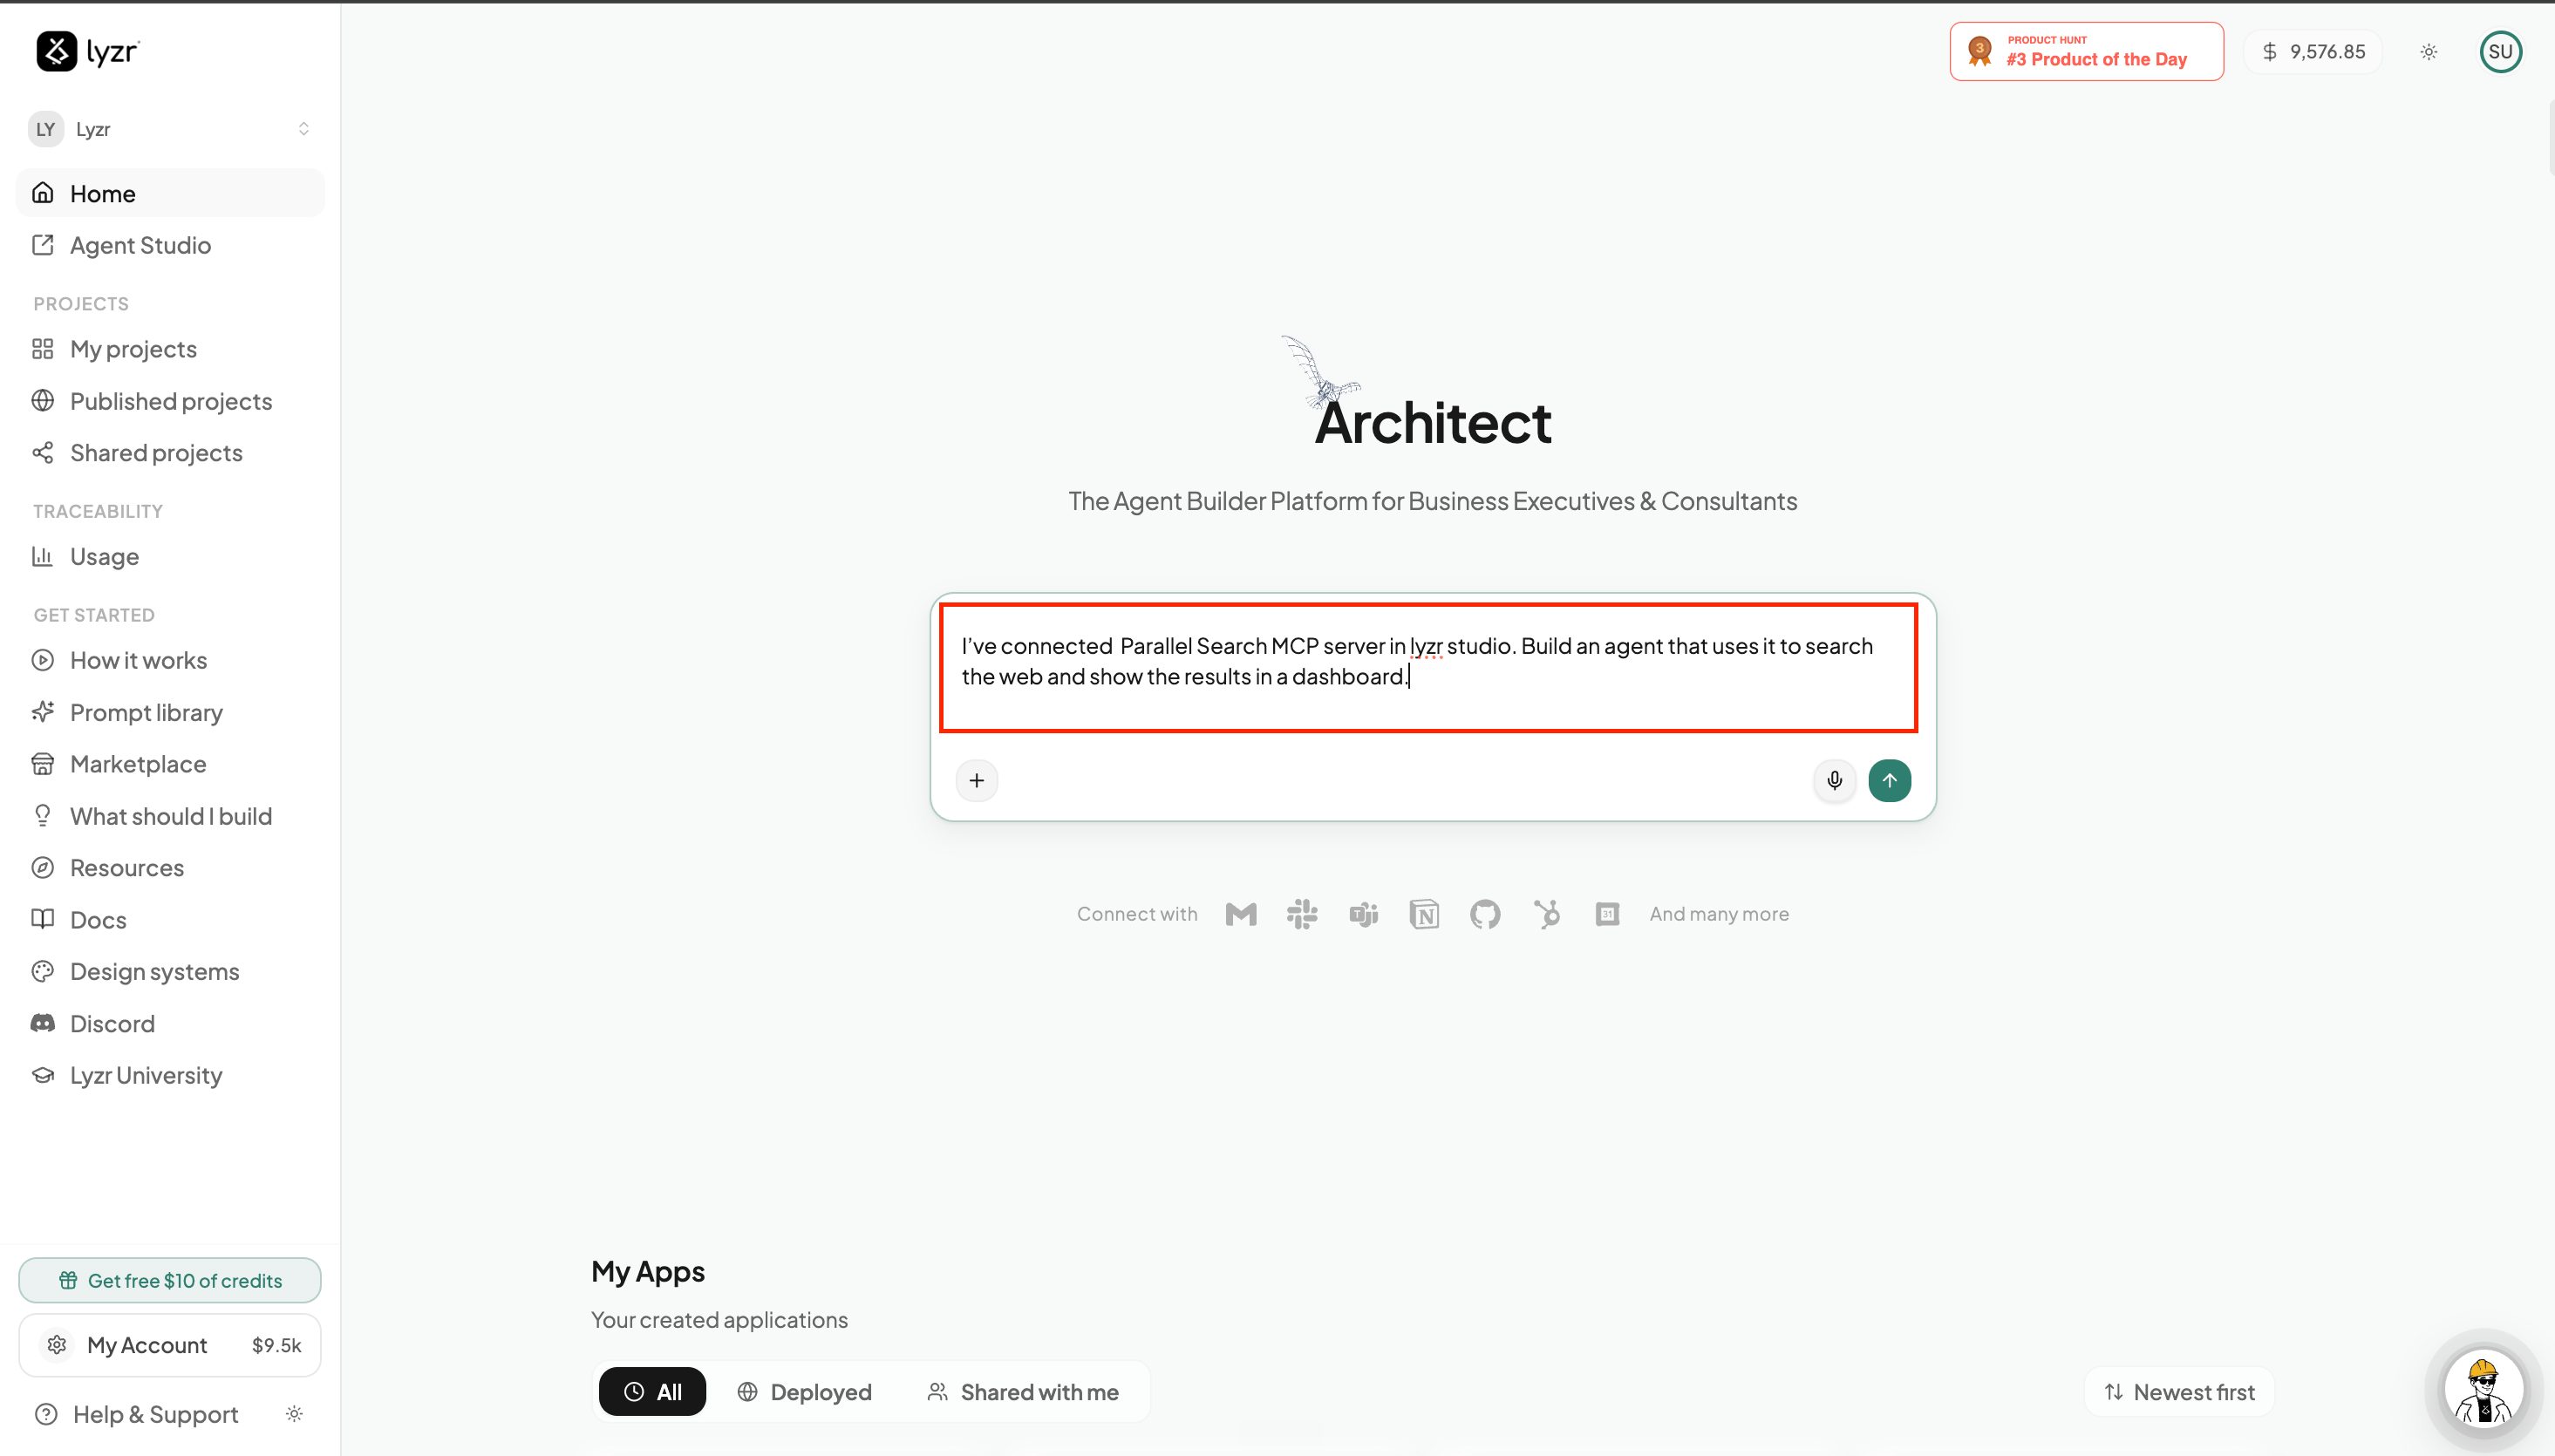This screenshot has height=1456, width=2555.
Task: Click the Usage bar chart icon
Action: (42, 556)
